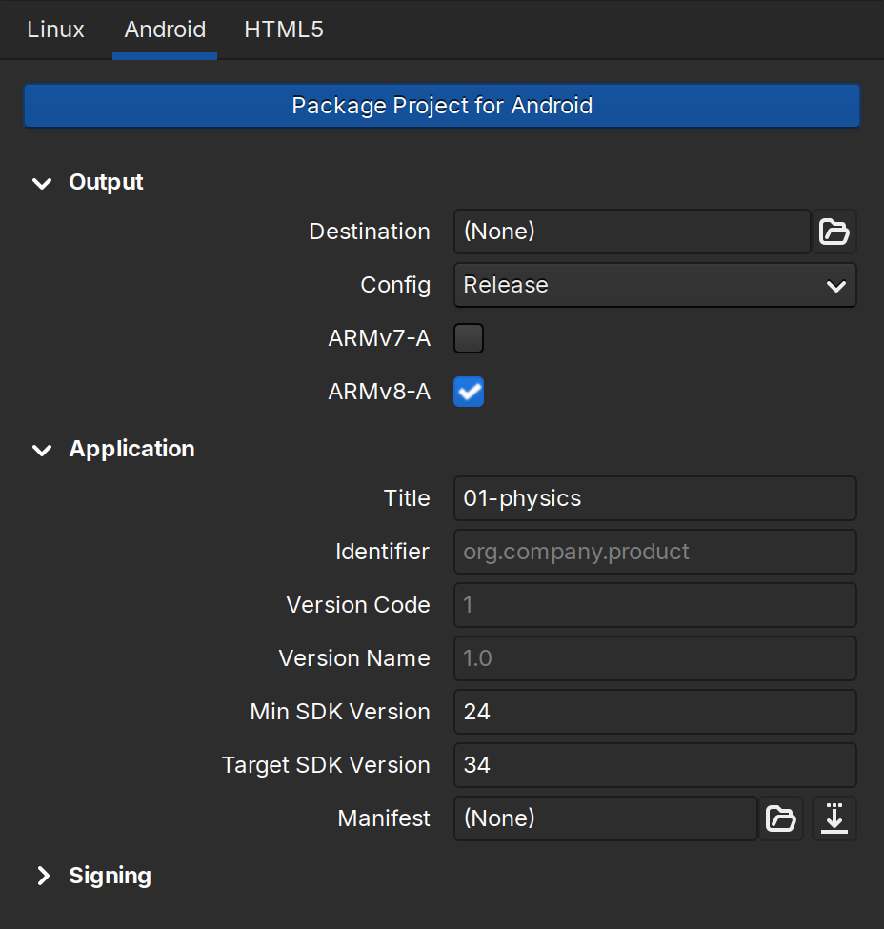884x929 pixels.
Task: Select the Android tab
Action: tap(165, 30)
